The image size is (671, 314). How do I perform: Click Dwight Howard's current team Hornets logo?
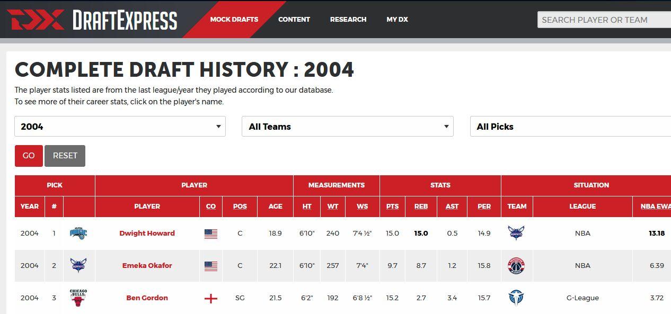point(516,233)
